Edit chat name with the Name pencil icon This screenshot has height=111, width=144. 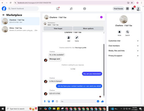[x=77, y=37]
